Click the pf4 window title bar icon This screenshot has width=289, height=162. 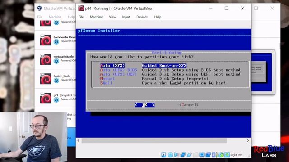pos(81,8)
